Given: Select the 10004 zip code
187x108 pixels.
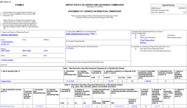Looking at the screenshot, I should [x=46, y=51].
